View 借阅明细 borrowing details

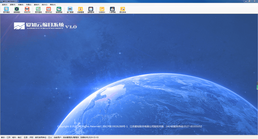59,10
